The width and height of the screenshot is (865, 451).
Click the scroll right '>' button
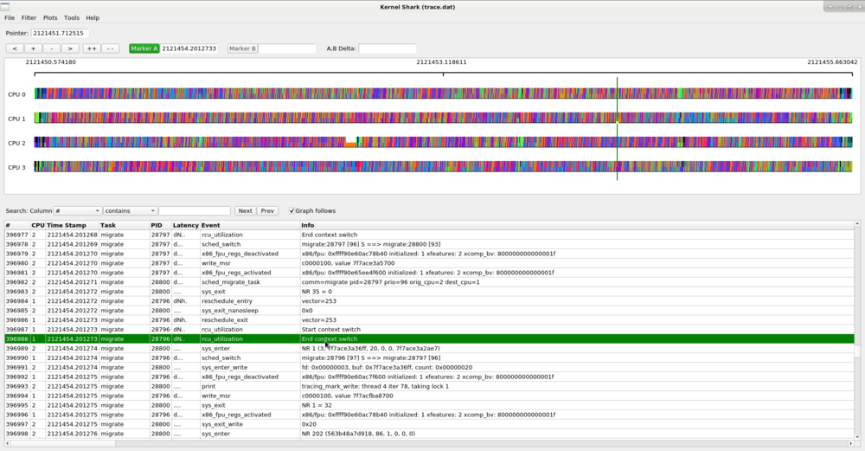click(x=70, y=48)
